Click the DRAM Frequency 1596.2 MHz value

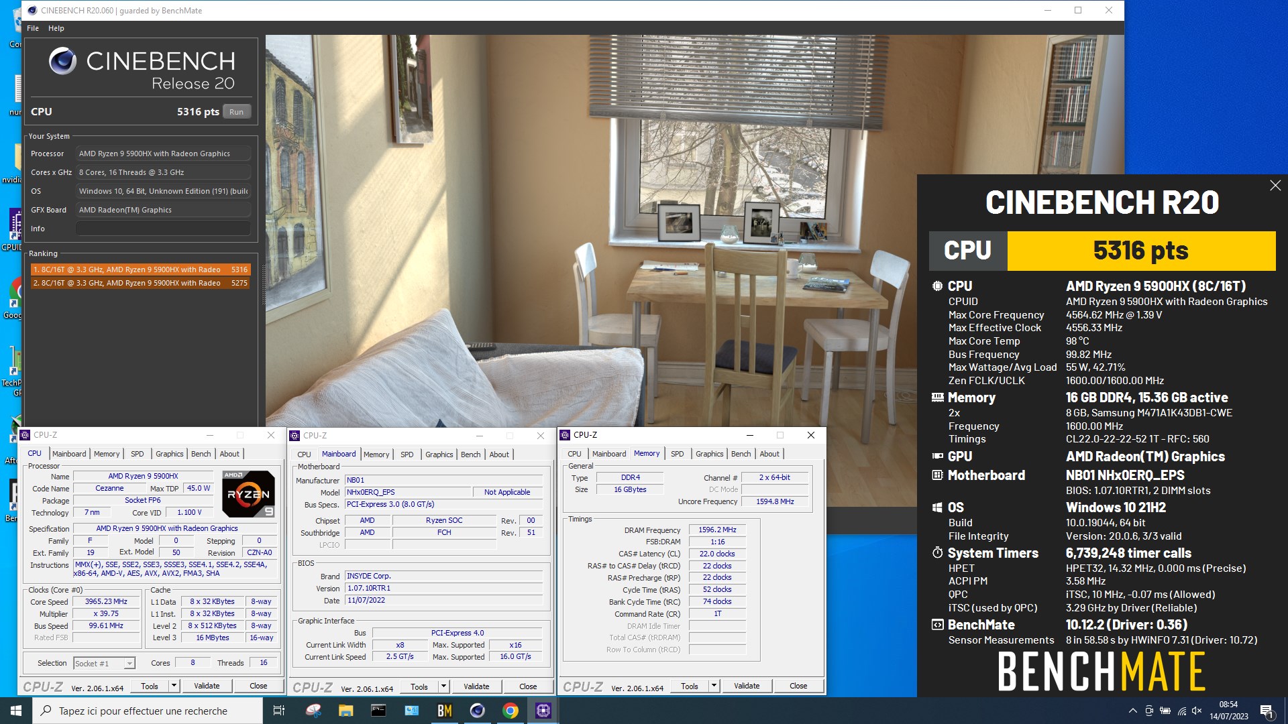tap(718, 530)
